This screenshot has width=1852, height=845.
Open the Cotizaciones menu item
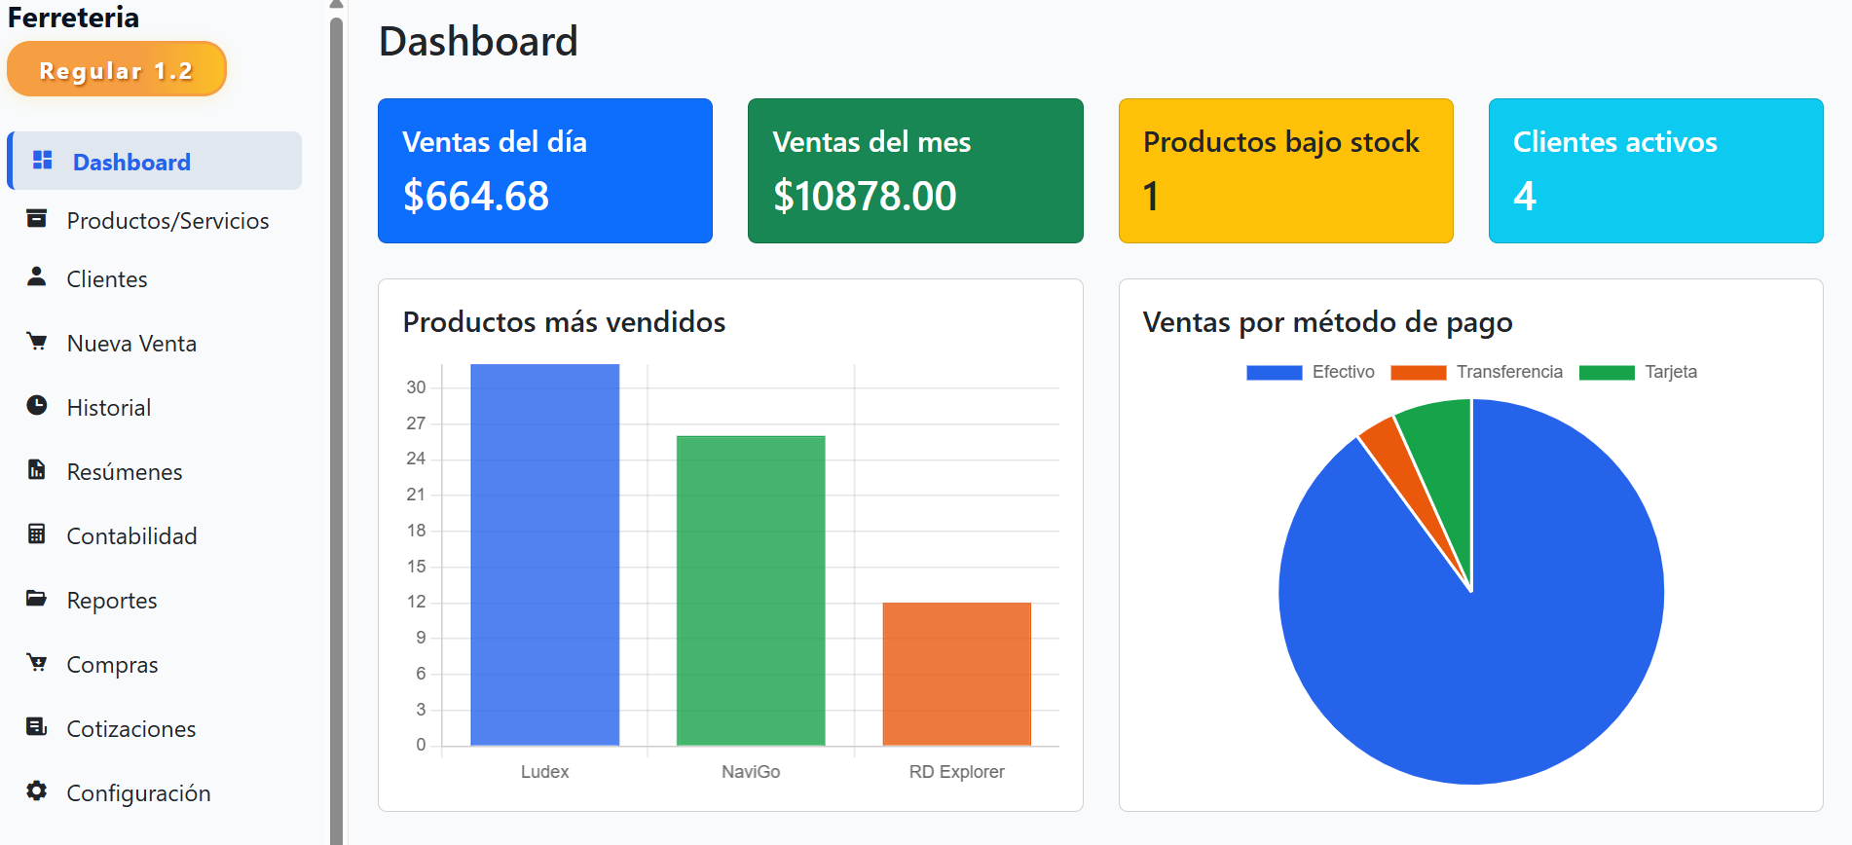(x=130, y=729)
